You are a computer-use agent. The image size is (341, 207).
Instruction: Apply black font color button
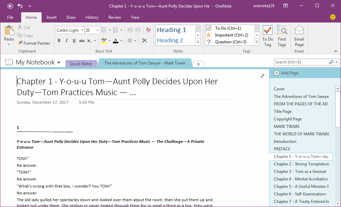coord(116,41)
